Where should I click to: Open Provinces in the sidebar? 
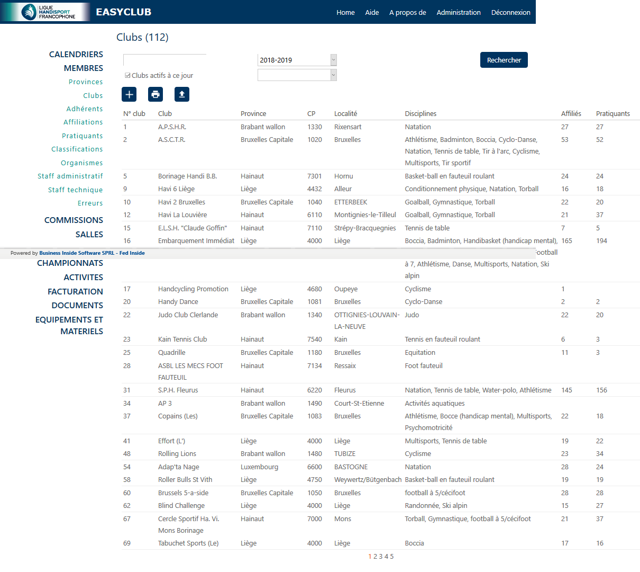coord(86,82)
